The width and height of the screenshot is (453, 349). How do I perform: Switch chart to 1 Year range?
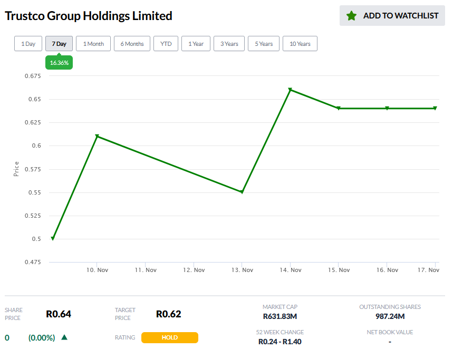(x=196, y=44)
